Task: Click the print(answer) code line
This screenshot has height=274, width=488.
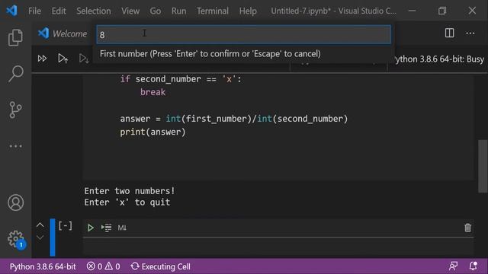Action: (152, 132)
